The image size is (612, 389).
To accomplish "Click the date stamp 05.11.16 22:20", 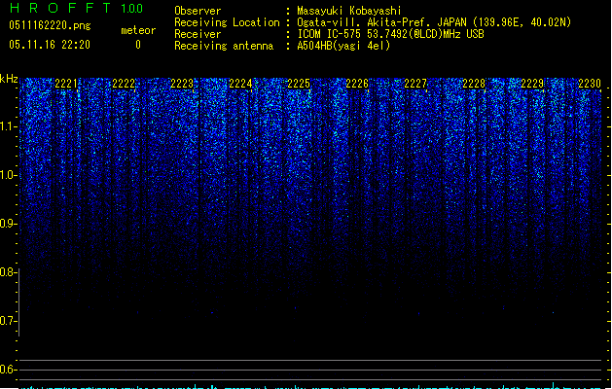I will pyautogui.click(x=50, y=45).
